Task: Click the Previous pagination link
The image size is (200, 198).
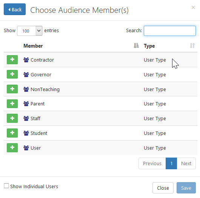Action: [152, 163]
